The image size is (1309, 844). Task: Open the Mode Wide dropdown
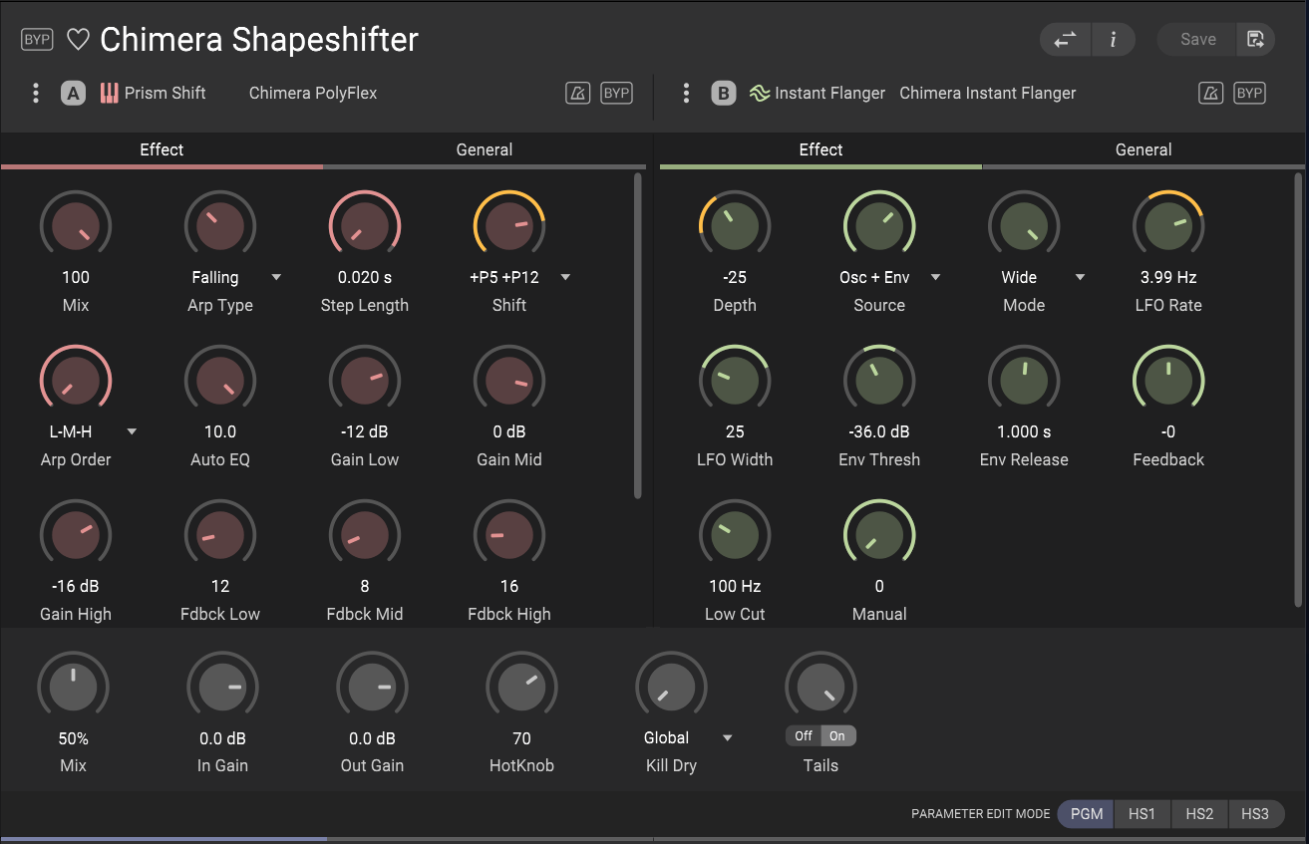[x=1080, y=277]
